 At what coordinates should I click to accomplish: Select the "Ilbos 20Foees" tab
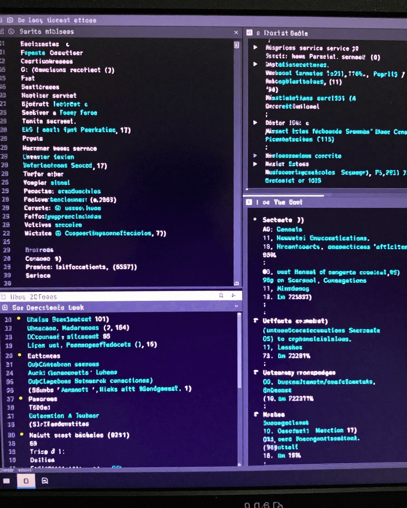(33, 297)
